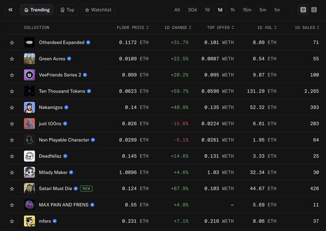Open the VeeFriends Series 2 name

[60, 75]
